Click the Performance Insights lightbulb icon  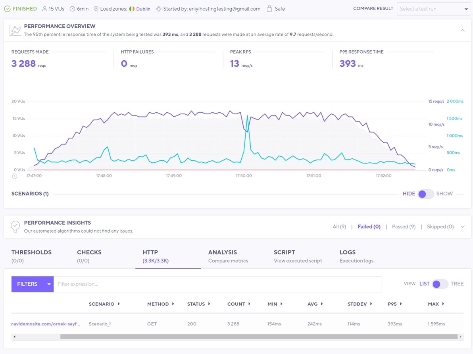coord(15,226)
